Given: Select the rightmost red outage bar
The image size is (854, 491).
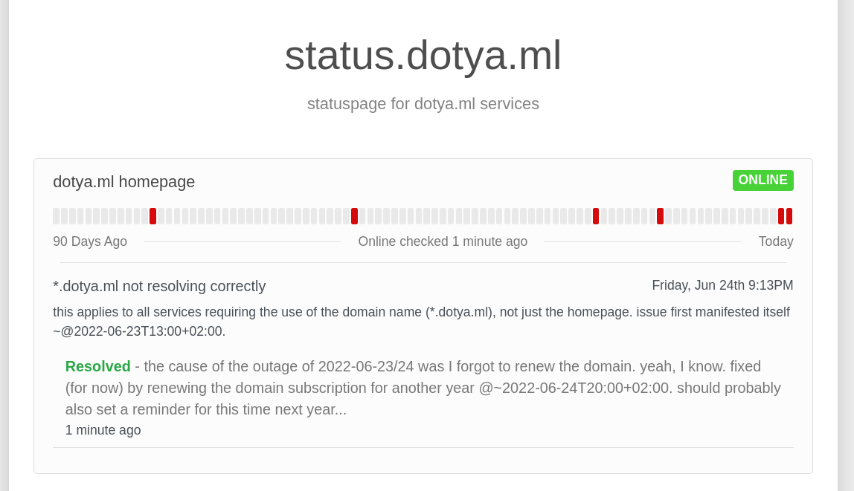Looking at the screenshot, I should click(x=789, y=216).
